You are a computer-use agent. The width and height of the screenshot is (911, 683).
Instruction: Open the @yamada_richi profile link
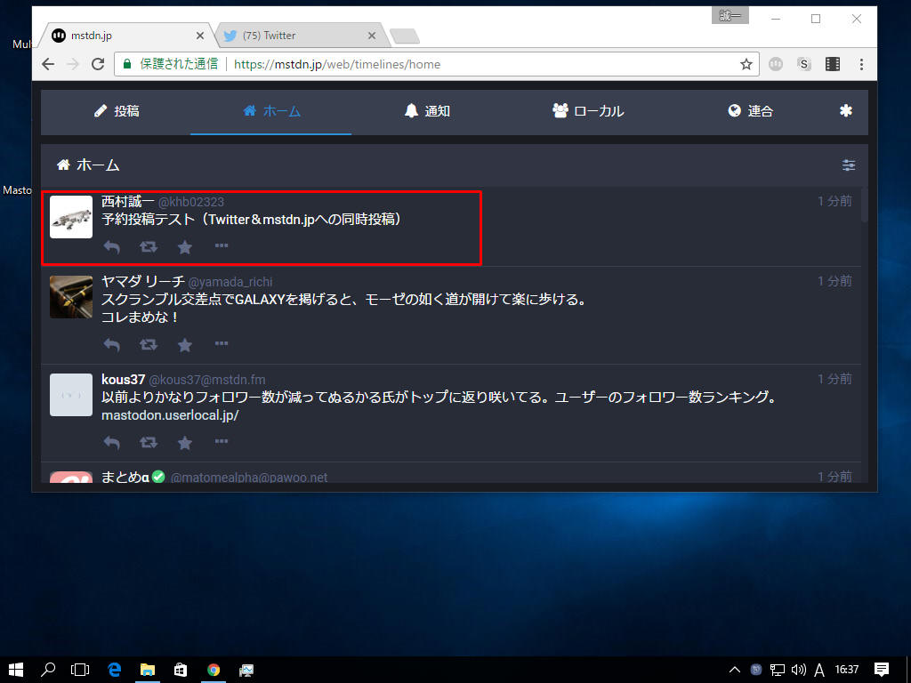pos(230,282)
